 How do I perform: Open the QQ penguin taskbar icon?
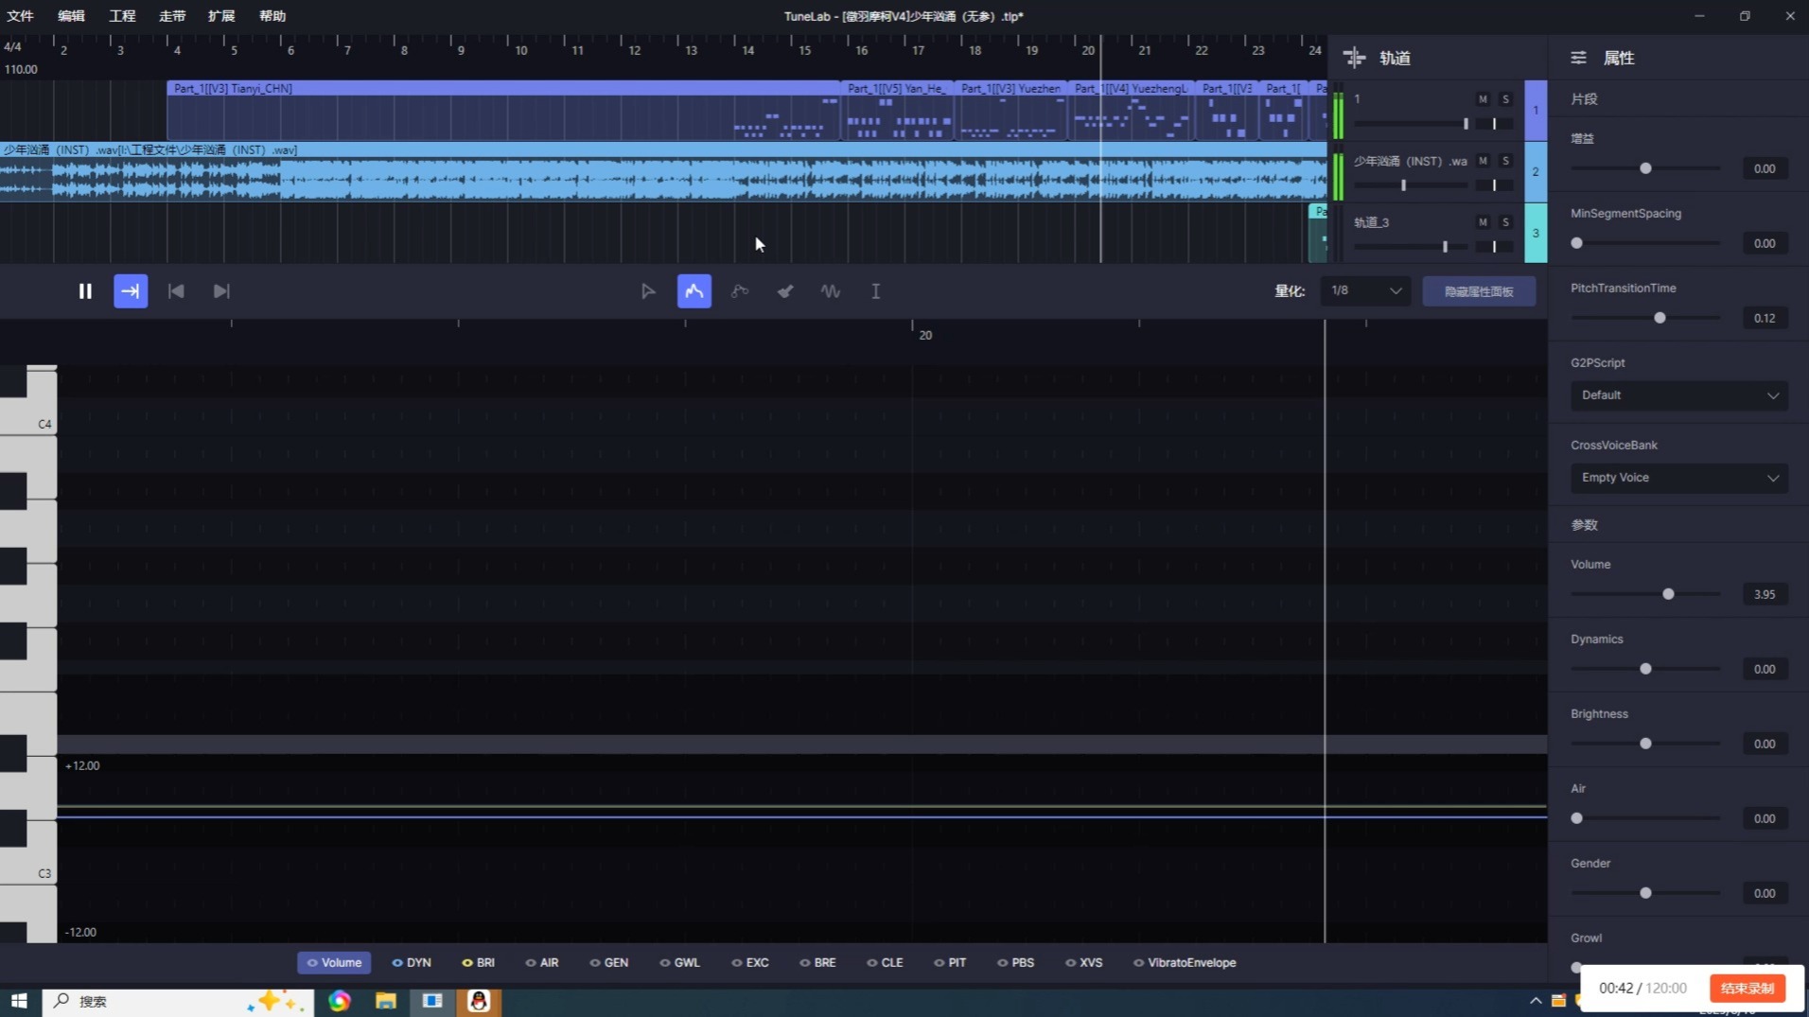tap(479, 1001)
